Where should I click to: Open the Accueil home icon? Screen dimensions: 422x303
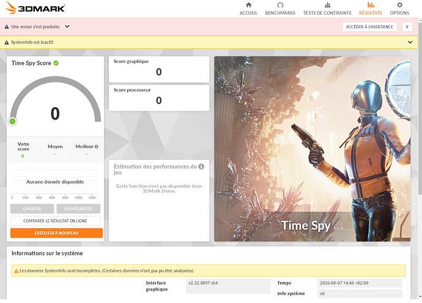pos(248,5)
